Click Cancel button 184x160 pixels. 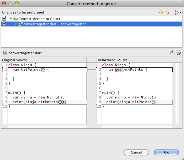[136, 152]
